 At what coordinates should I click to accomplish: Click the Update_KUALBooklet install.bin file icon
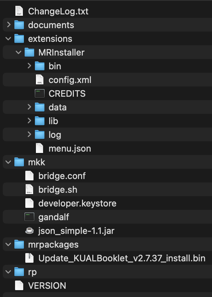(29, 258)
